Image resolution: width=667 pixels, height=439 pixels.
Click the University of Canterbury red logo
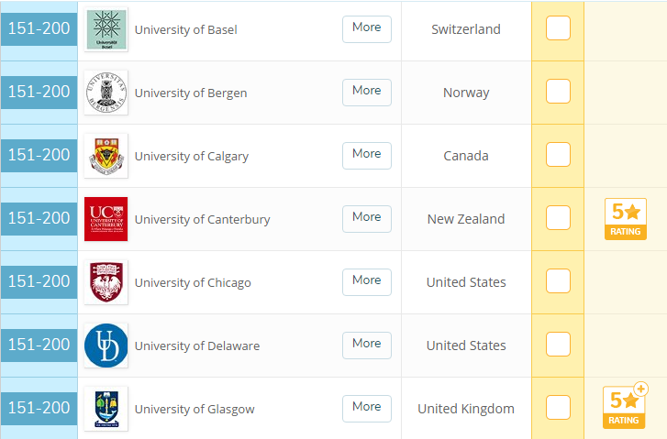106,219
